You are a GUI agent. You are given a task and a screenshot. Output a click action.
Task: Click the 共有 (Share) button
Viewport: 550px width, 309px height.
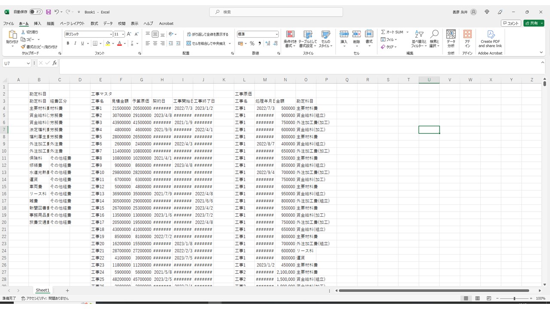[533, 23]
